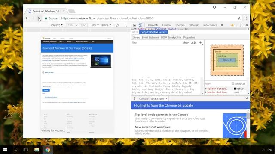Add a new style rule
The image size is (275, 154).
pyautogui.click(x=201, y=43)
